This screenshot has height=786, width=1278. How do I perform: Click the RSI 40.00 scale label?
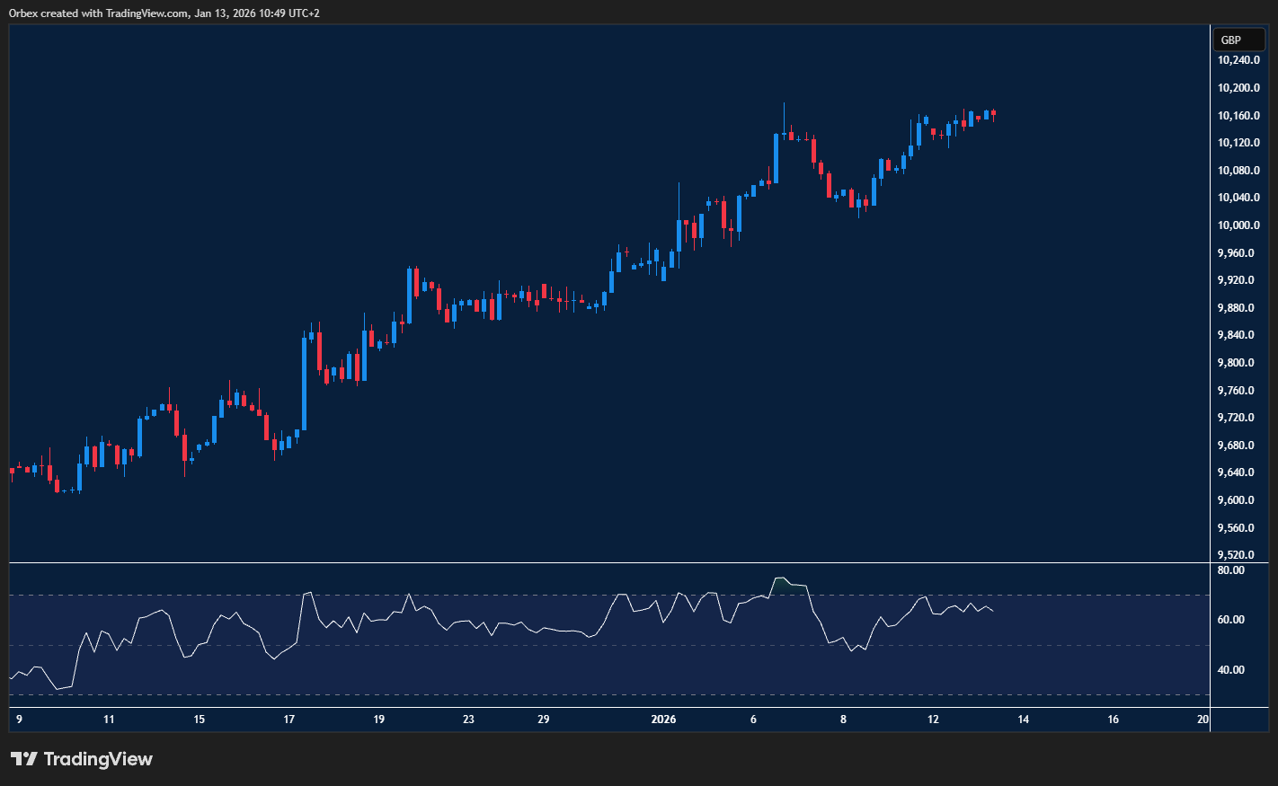pyautogui.click(x=1230, y=670)
